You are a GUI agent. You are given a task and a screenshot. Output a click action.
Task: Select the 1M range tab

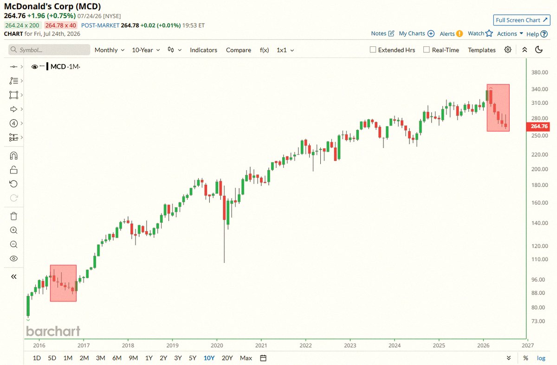point(68,358)
